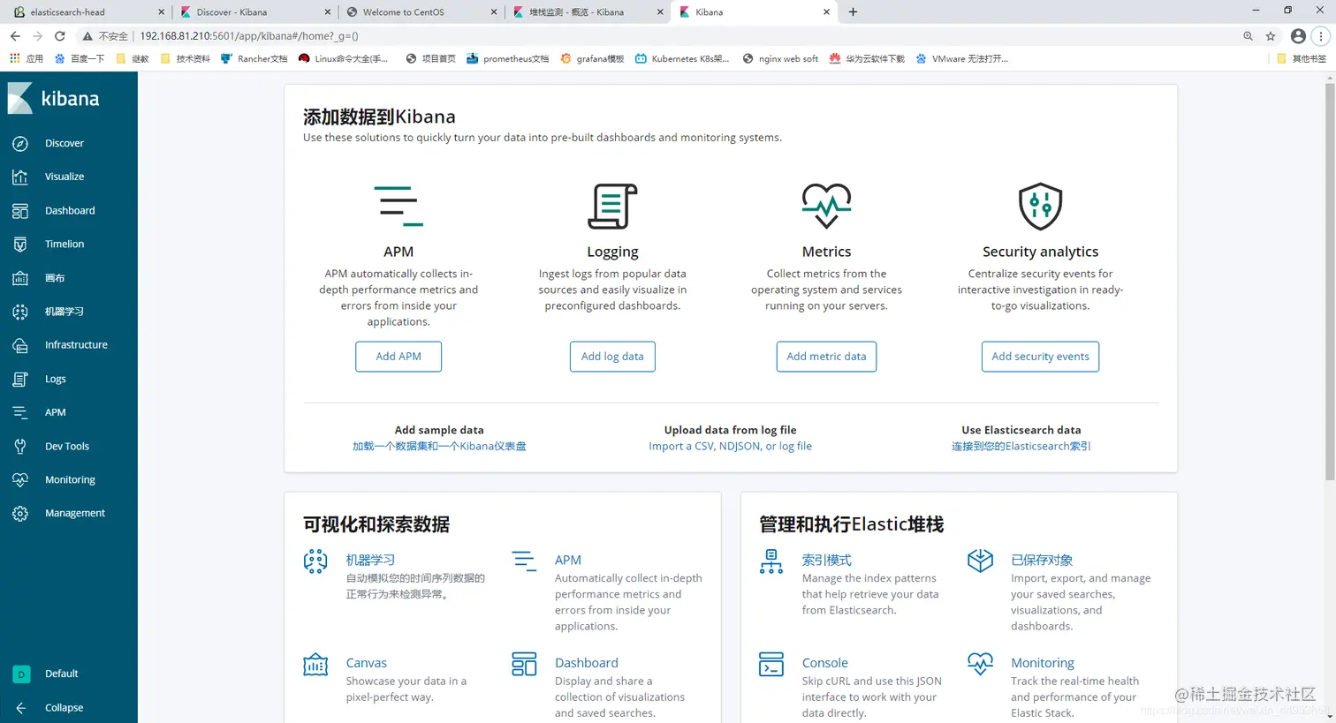This screenshot has height=723, width=1336.
Task: Click the Add APM button
Action: 399,357
